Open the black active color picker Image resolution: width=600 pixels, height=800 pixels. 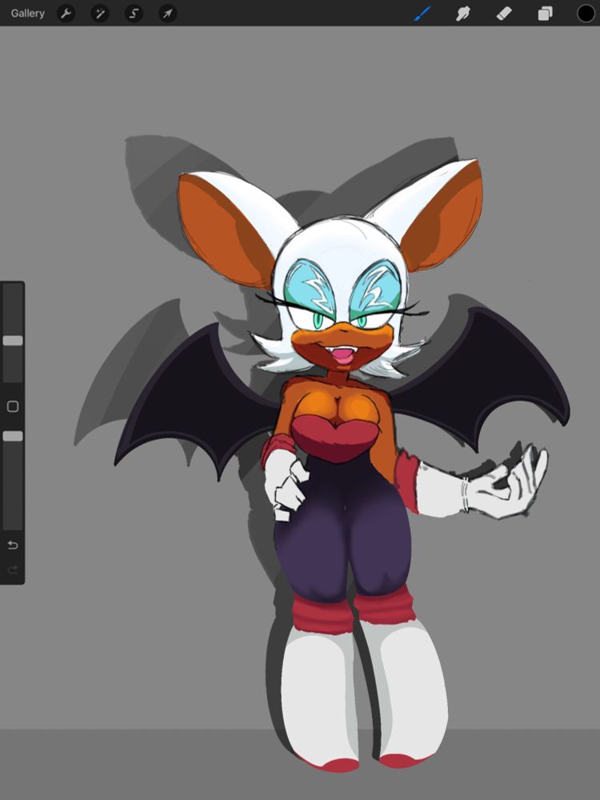(586, 14)
